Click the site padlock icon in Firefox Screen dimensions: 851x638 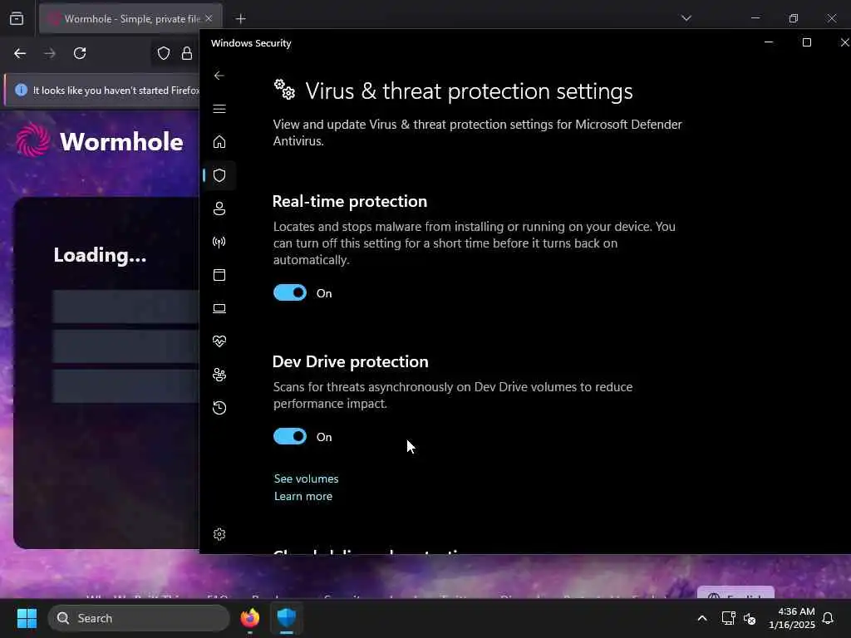pos(187,53)
